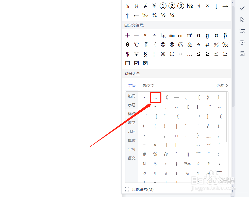Select the 序号 symbol category
Image resolution: width=249 pixels, height=197 pixels.
coord(132,105)
